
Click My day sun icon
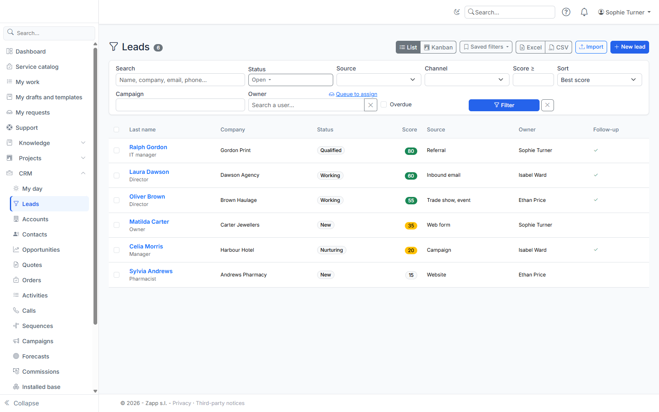click(x=16, y=189)
